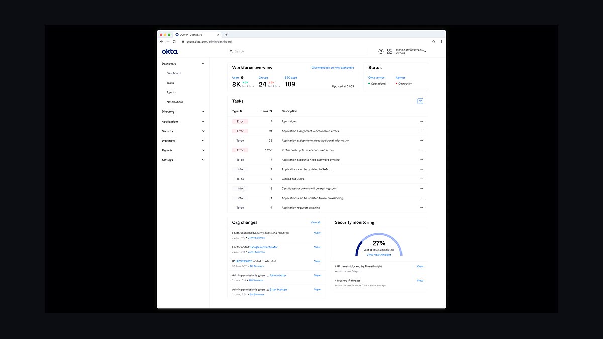Open the help question-mark icon
Viewport: 603px width, 339px height.
(381, 51)
